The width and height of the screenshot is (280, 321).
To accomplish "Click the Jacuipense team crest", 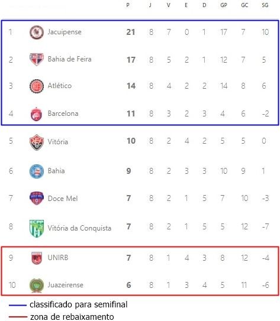I will coord(37,32).
